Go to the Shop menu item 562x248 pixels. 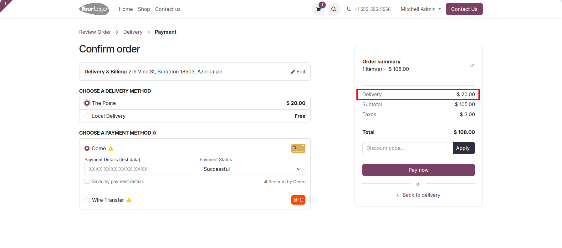(x=144, y=9)
